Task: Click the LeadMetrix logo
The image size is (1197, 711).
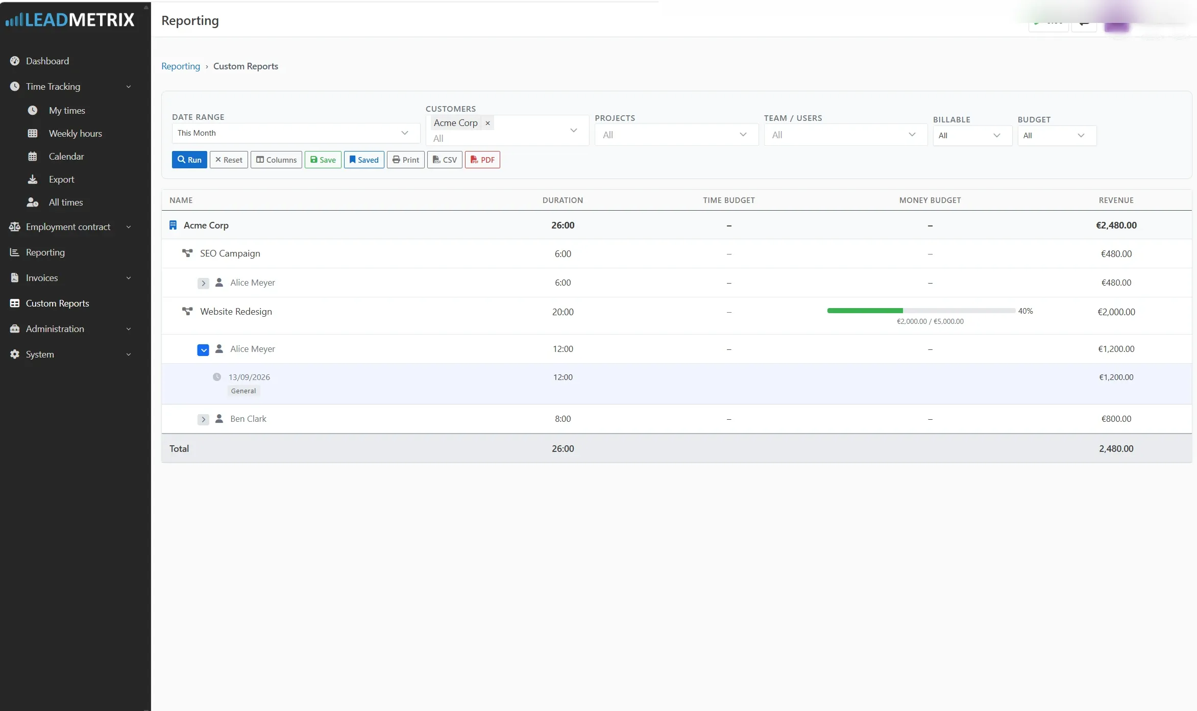Action: [x=70, y=20]
